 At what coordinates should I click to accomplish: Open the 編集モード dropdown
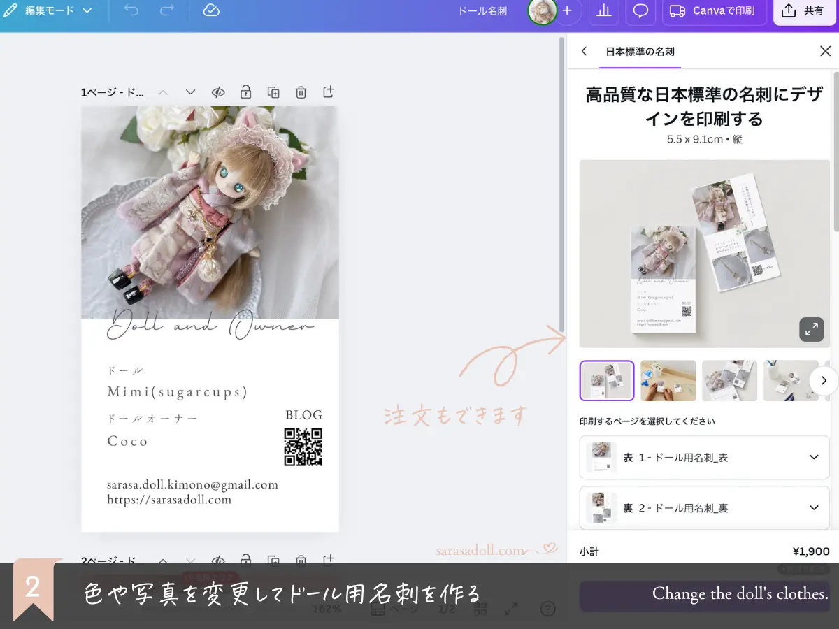(x=48, y=10)
